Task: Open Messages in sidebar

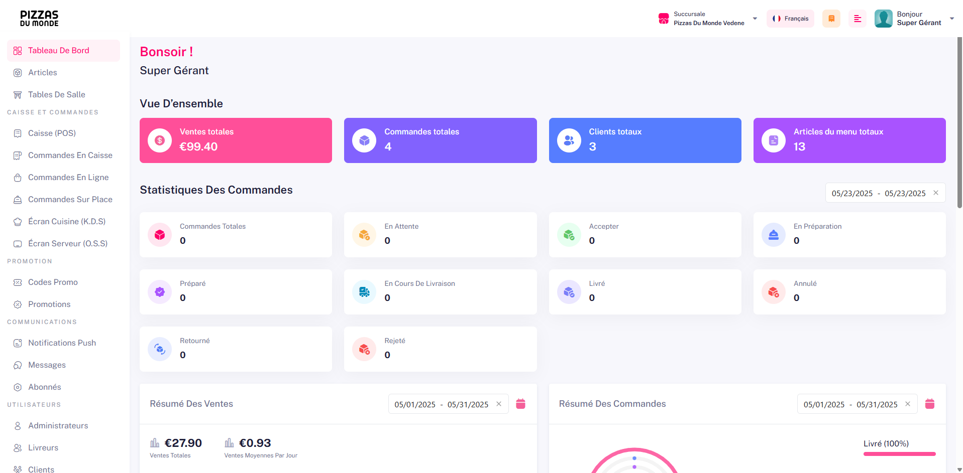Action: coord(63,365)
